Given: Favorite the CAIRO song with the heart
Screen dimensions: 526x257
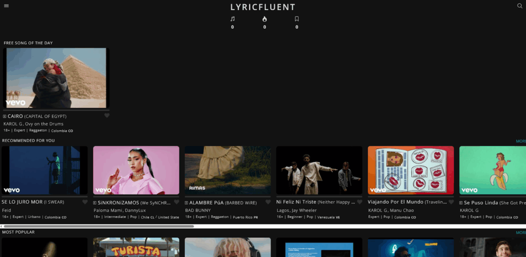Looking at the screenshot, I should tap(107, 116).
